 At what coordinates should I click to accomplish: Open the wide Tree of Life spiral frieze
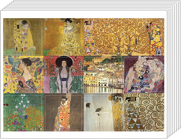(x=124, y=37)
